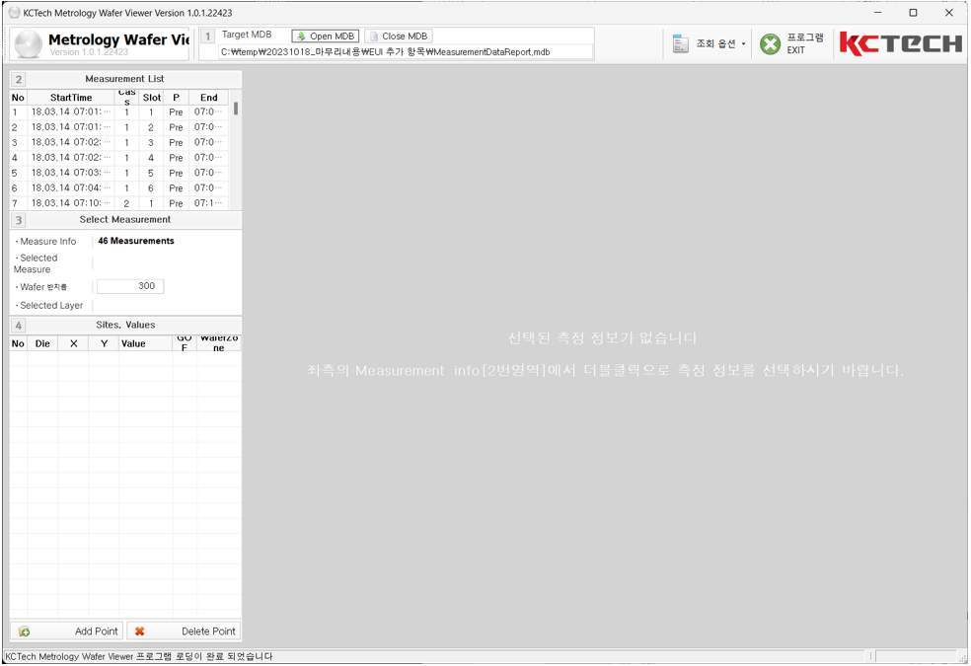Click the Metrology Wafer Viewer disc logo
971x666 pixels.
[x=29, y=44]
